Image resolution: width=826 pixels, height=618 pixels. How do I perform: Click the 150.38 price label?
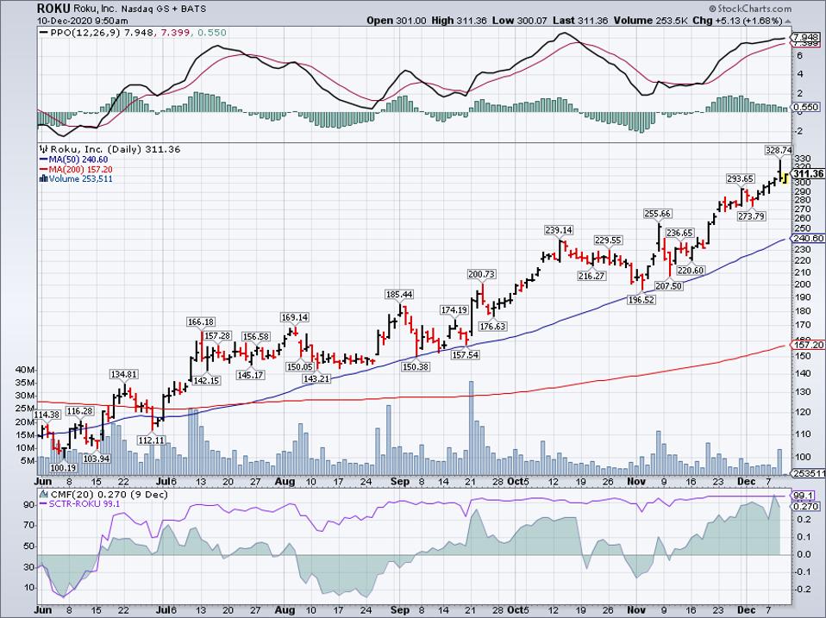click(x=415, y=366)
